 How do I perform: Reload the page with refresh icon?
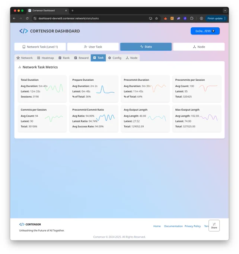(x=27, y=18)
